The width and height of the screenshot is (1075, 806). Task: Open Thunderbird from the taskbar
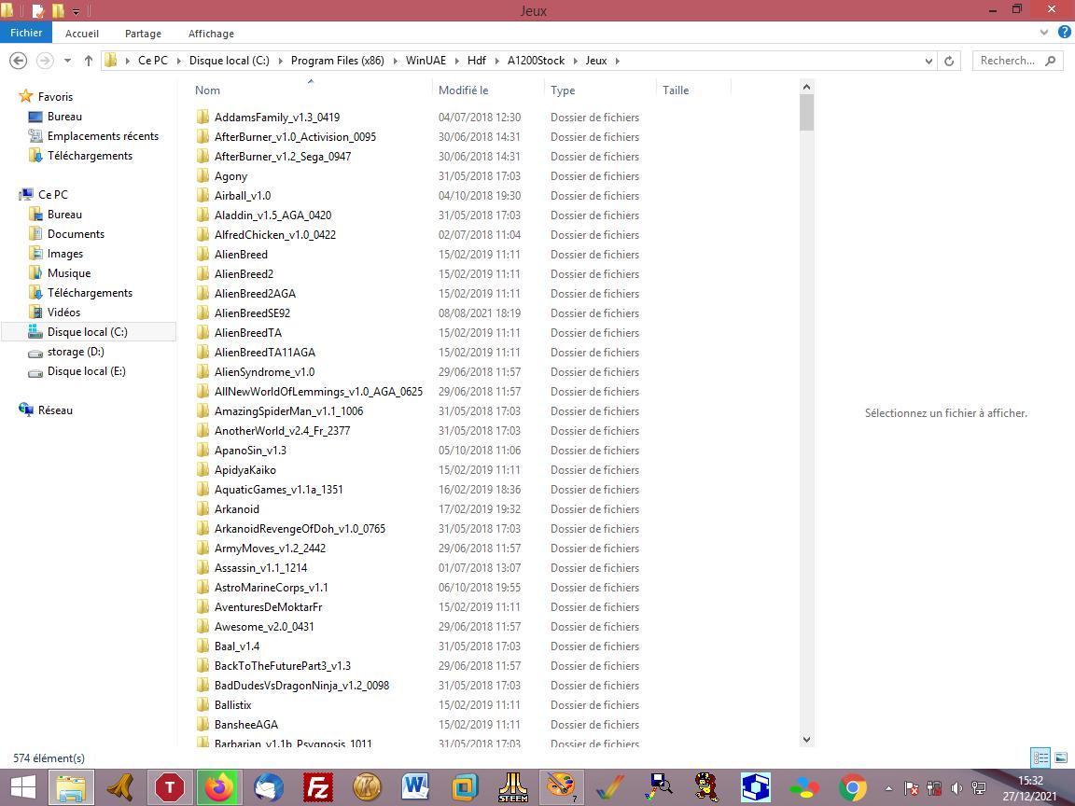pos(269,787)
